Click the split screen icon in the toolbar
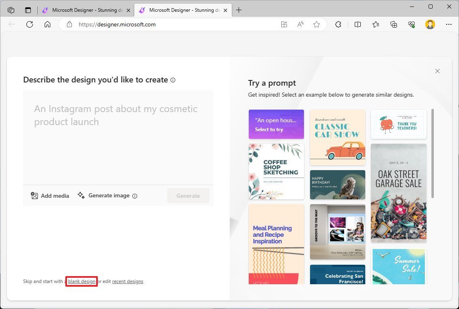 [358, 24]
